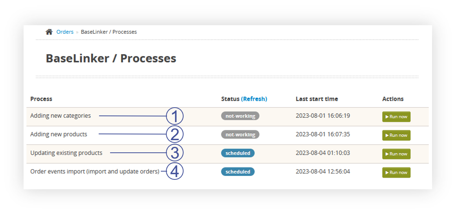Click start time 2023-08-01 16:07:35
The height and width of the screenshot is (214, 460).
coord(323,134)
